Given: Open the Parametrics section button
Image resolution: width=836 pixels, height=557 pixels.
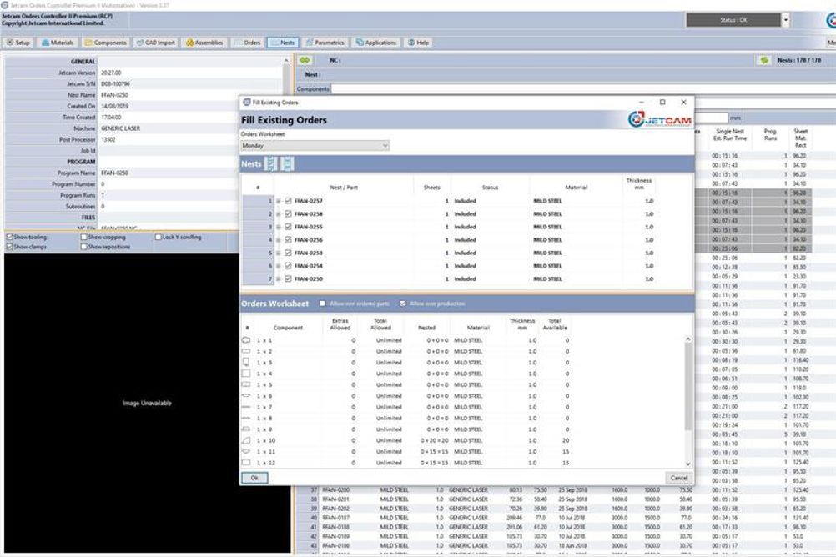Looking at the screenshot, I should [x=325, y=42].
